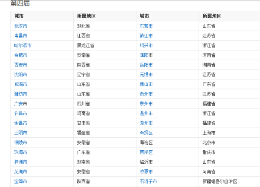
Task: Follow the 珠海市 link
Action: point(20,152)
